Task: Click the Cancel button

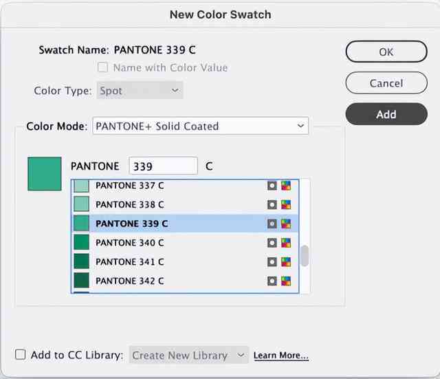Action: 386,83
